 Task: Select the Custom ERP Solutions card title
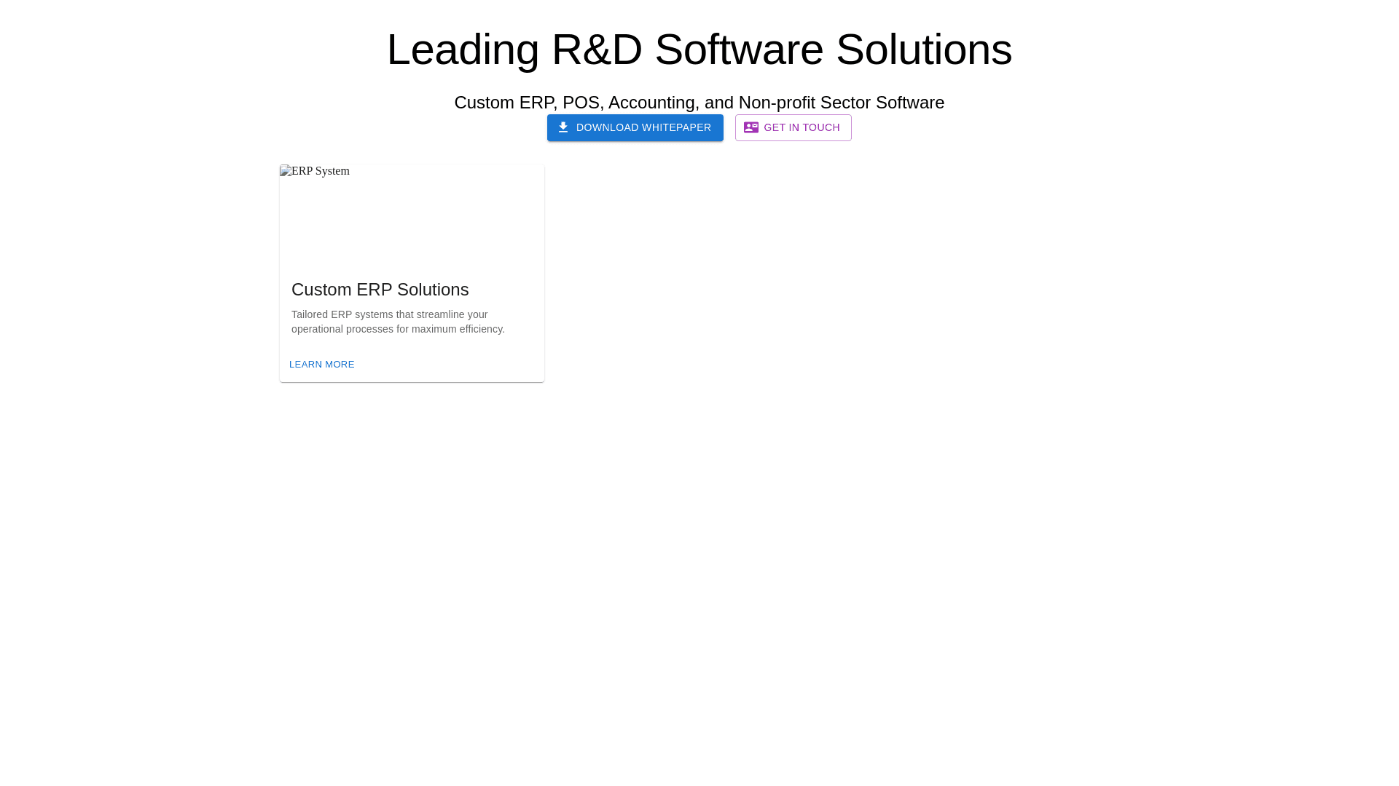380,290
